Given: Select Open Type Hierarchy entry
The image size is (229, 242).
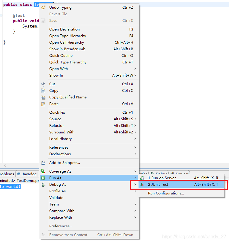Looking at the screenshot, I should click(89, 36).
